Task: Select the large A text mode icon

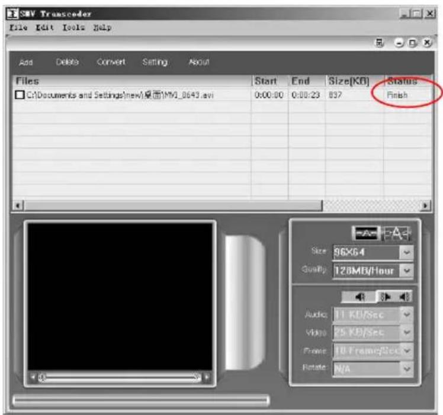Action: (x=396, y=233)
